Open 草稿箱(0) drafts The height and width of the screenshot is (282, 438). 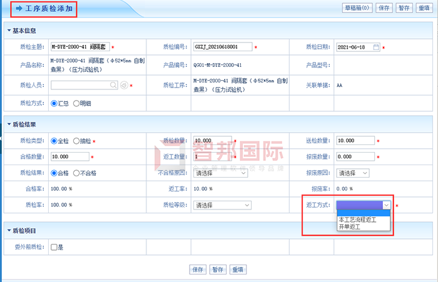coord(357,8)
